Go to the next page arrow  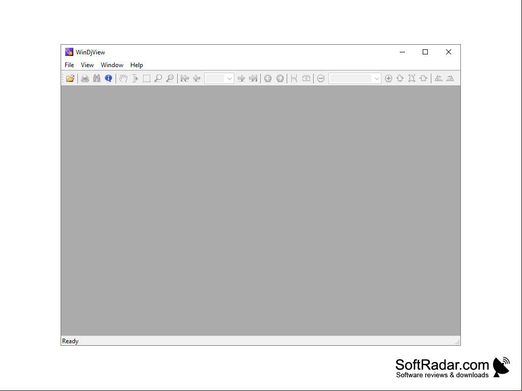[x=241, y=78]
